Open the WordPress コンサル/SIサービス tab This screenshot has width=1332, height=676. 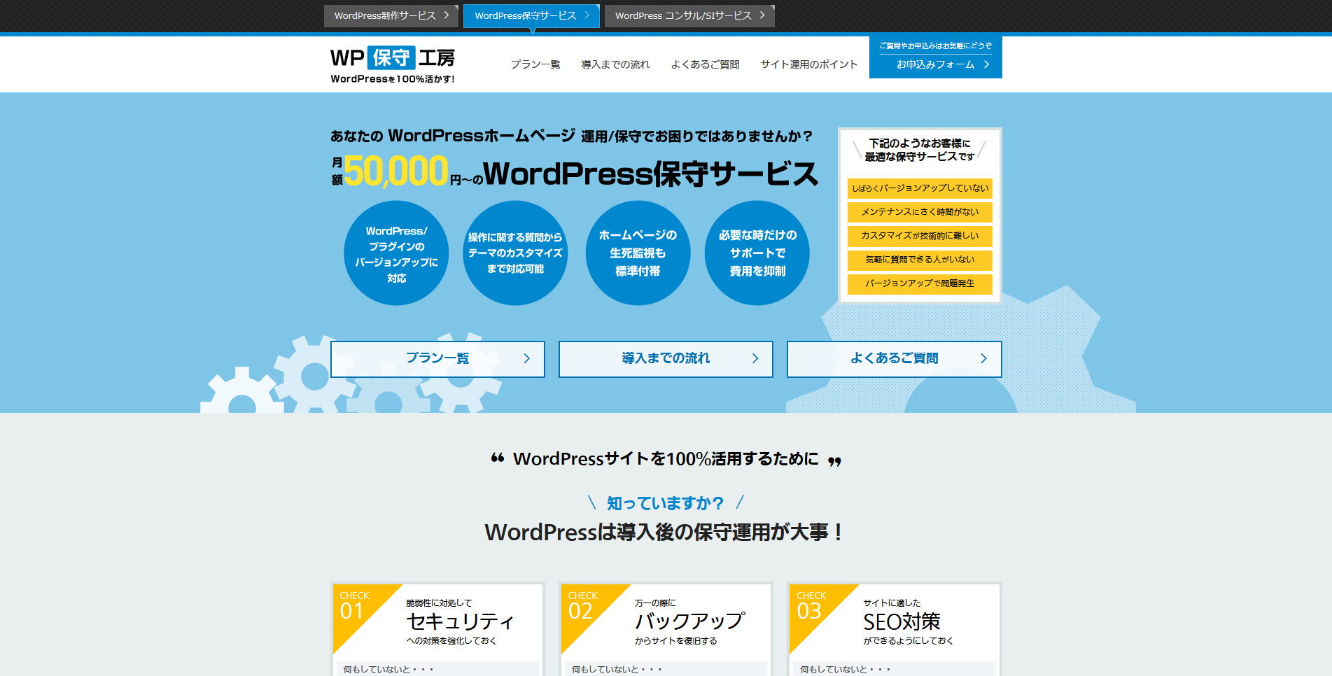[689, 15]
